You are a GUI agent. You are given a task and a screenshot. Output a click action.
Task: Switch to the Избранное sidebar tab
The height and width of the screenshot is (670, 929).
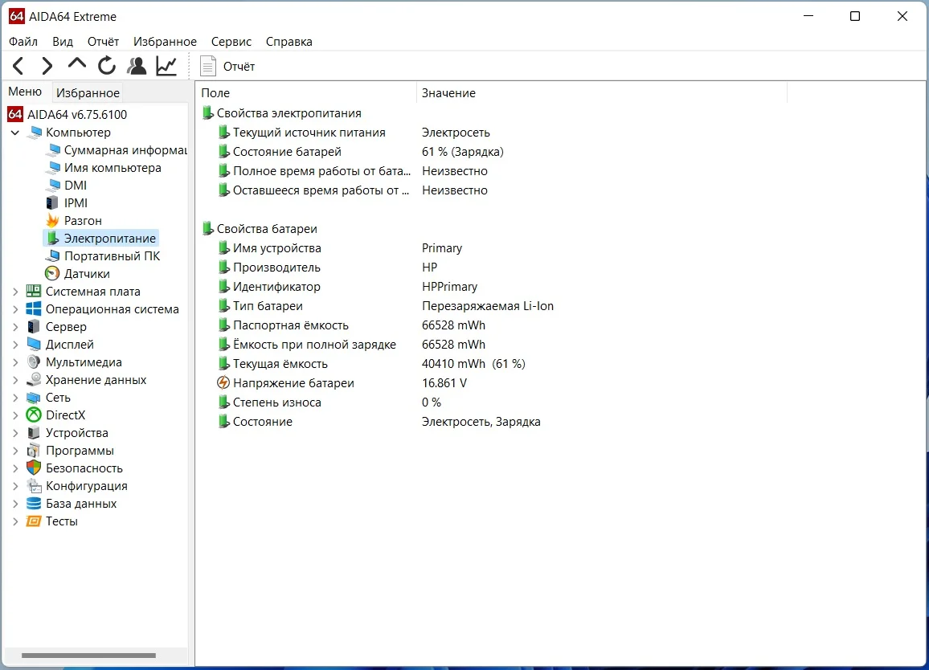(x=88, y=92)
